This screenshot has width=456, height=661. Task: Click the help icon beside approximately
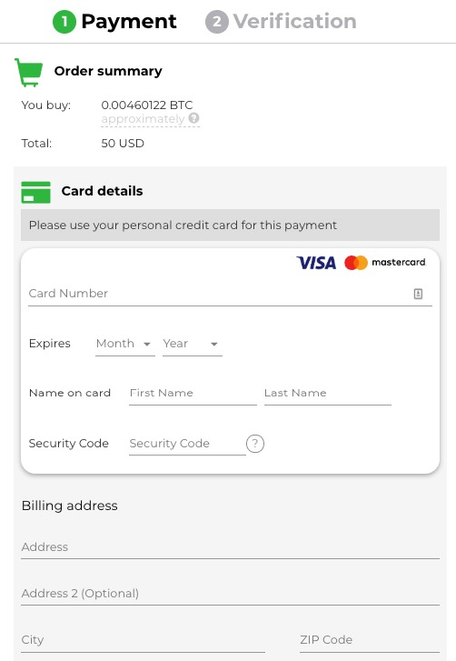click(193, 118)
